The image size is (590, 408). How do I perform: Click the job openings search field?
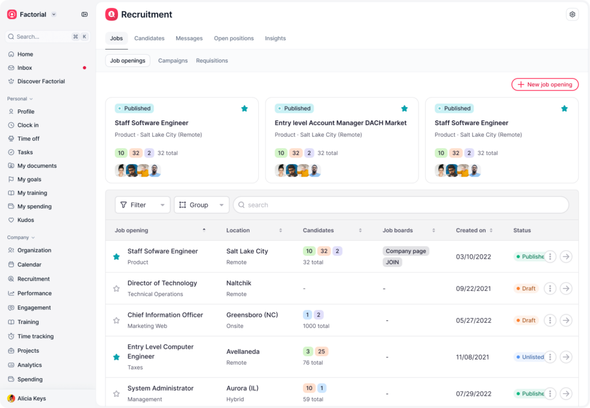coord(400,205)
